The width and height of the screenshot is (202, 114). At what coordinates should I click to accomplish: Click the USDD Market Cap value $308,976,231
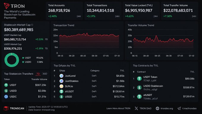[13, 49]
